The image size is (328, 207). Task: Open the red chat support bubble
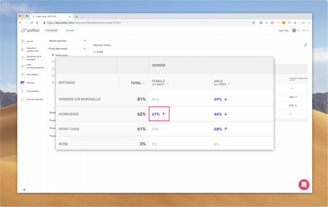click(x=304, y=185)
